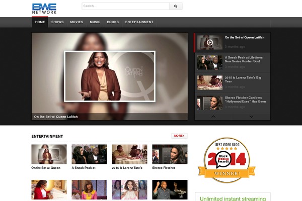The width and height of the screenshot is (302, 201).
Task: Select the Larenz Tate playlist thumbnail
Action: tap(210, 83)
